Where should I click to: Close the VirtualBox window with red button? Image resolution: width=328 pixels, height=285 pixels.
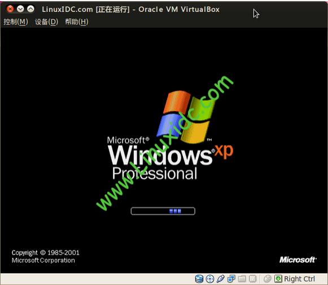(x=10, y=9)
